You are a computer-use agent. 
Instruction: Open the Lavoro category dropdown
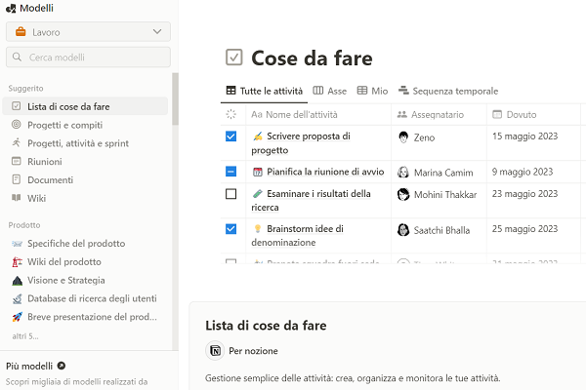pos(88,32)
